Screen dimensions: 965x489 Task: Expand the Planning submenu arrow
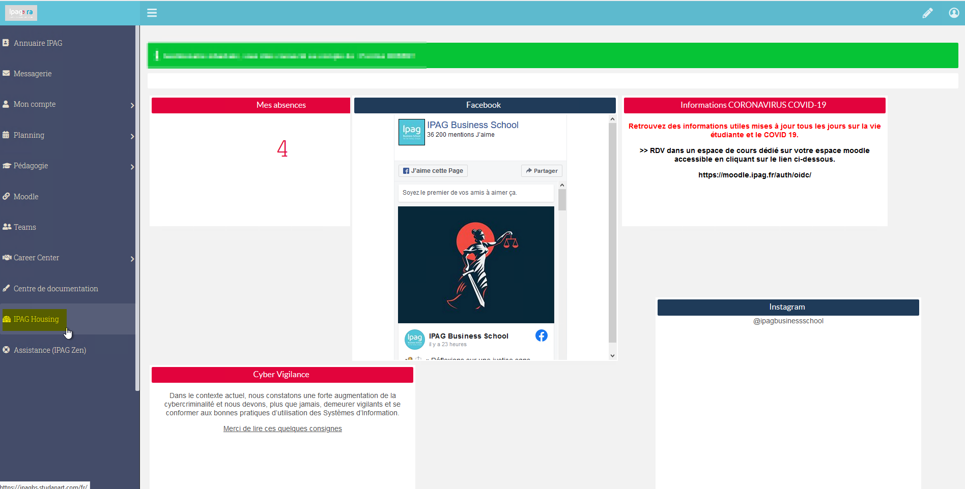(x=132, y=136)
